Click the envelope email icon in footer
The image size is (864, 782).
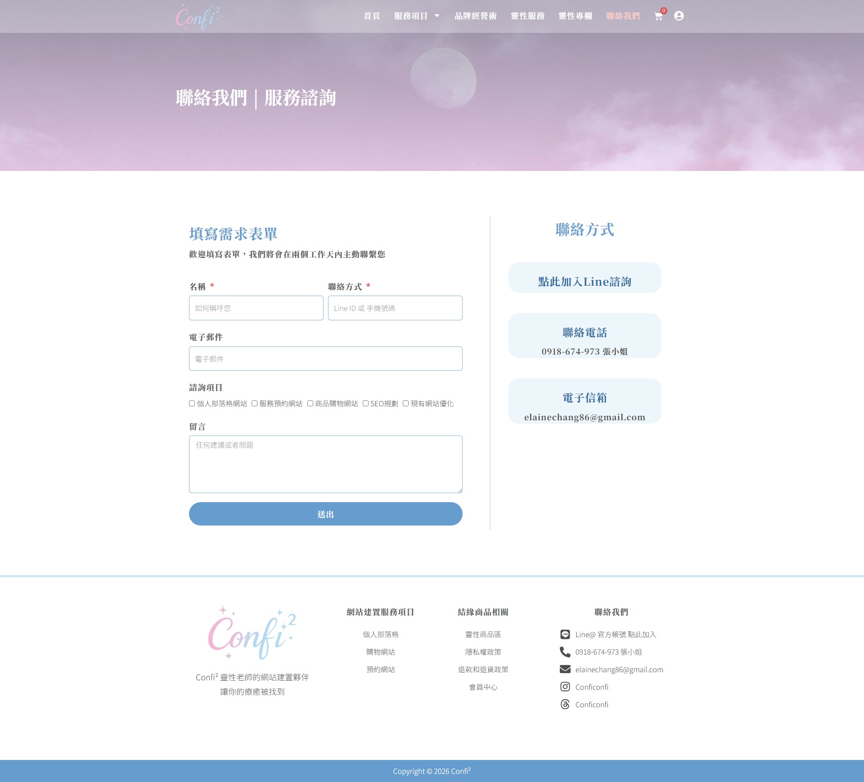point(565,670)
